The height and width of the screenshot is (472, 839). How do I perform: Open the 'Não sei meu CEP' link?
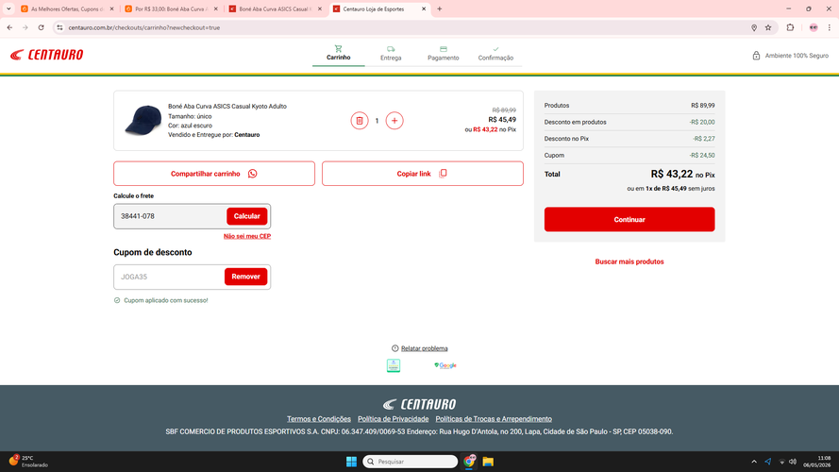tap(247, 236)
